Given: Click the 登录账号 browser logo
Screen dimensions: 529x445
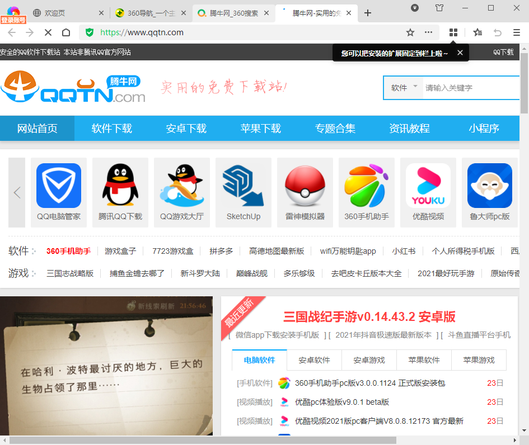Looking at the screenshot, I should pyautogui.click(x=13, y=15).
